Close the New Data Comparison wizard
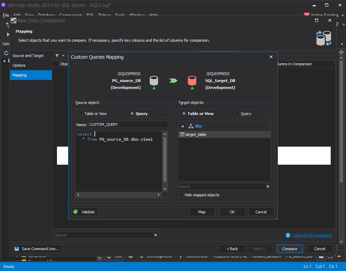The height and width of the screenshot is (271, 346). [x=330, y=20]
